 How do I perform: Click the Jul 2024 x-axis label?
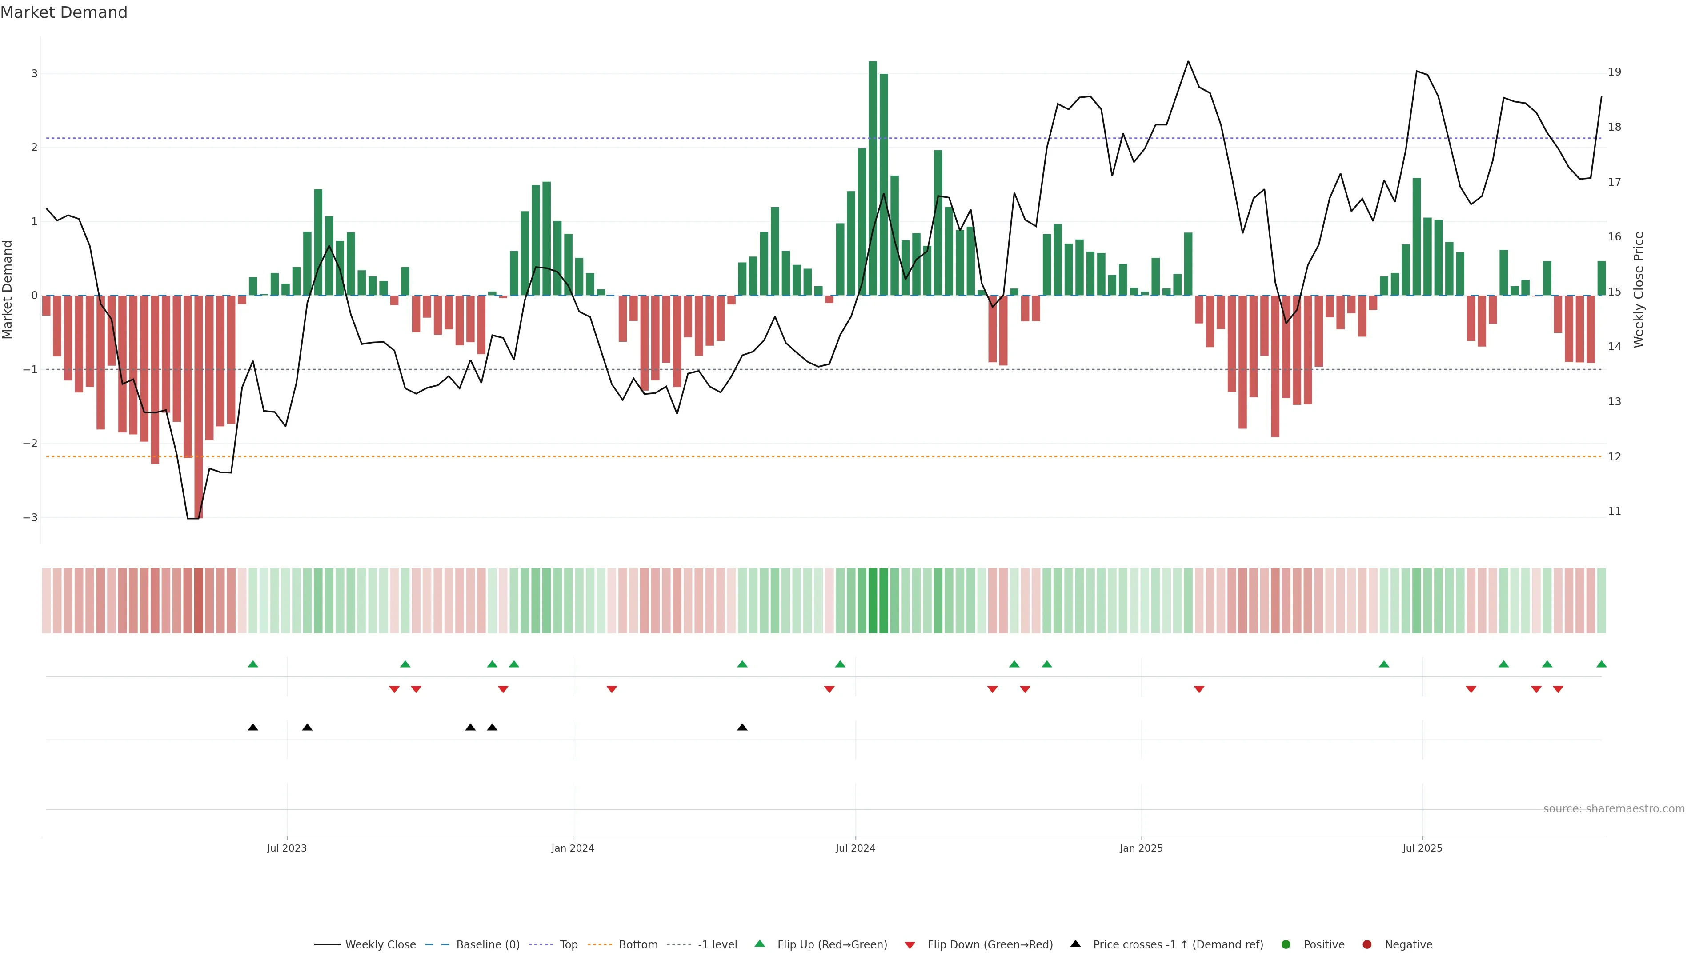point(855,848)
